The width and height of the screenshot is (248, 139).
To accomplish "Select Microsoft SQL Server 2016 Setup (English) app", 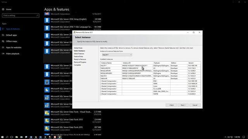I will coord(72,20).
